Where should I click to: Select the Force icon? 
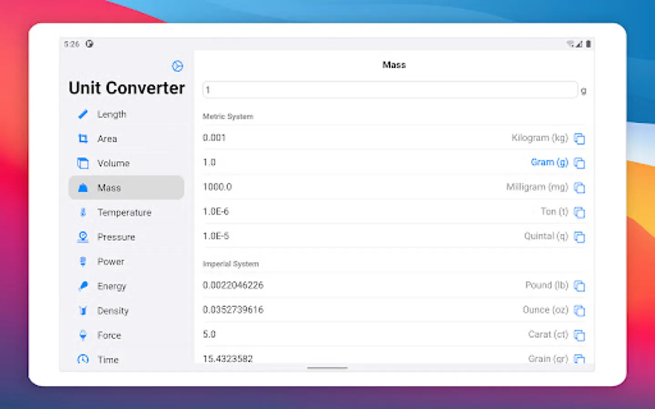coord(83,335)
